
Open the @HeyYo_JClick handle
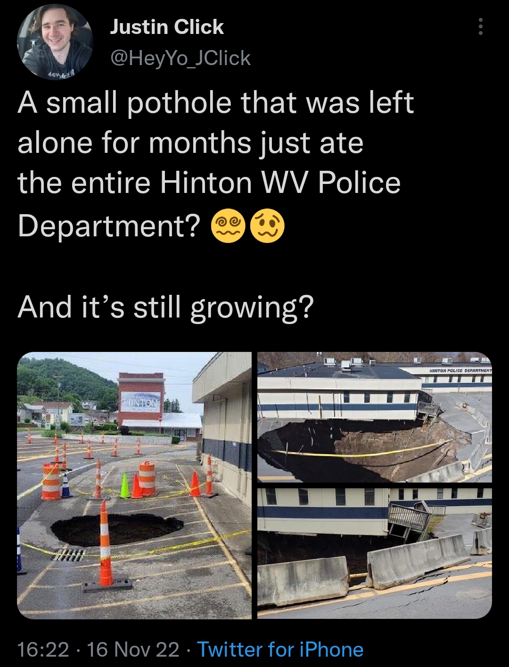pyautogui.click(x=180, y=58)
